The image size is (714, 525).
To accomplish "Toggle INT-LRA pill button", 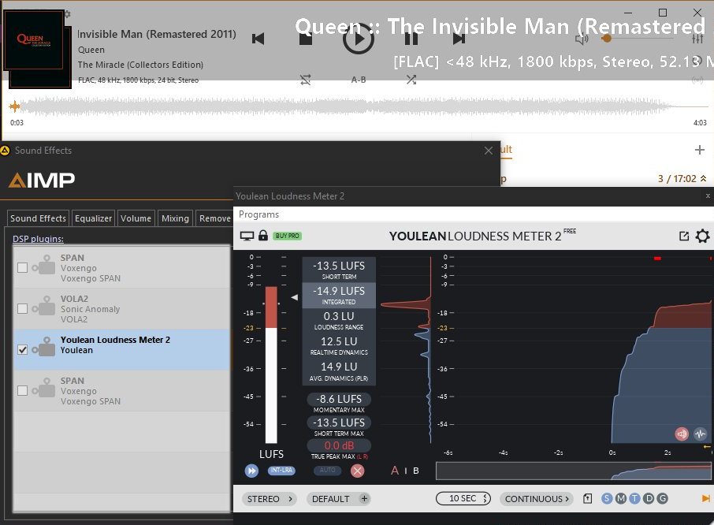I will (x=281, y=470).
